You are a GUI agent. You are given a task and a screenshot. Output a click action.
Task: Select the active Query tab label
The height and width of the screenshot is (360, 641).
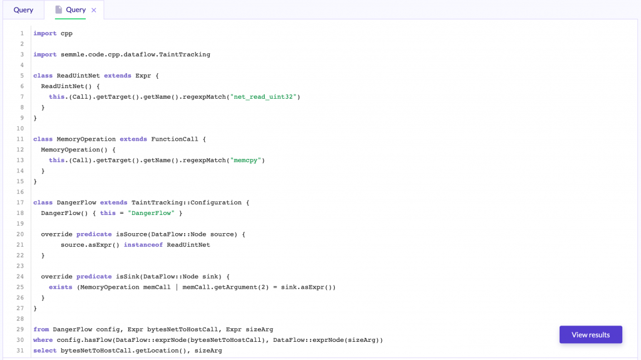(x=76, y=10)
